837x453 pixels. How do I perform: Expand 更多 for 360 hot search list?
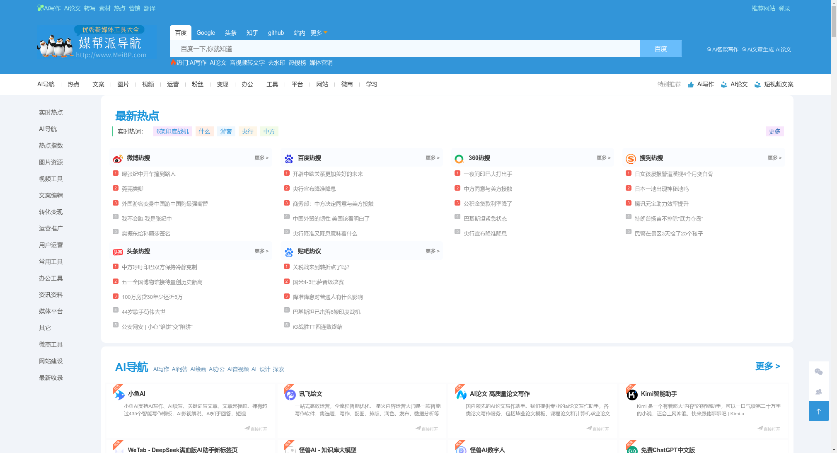[x=603, y=158]
